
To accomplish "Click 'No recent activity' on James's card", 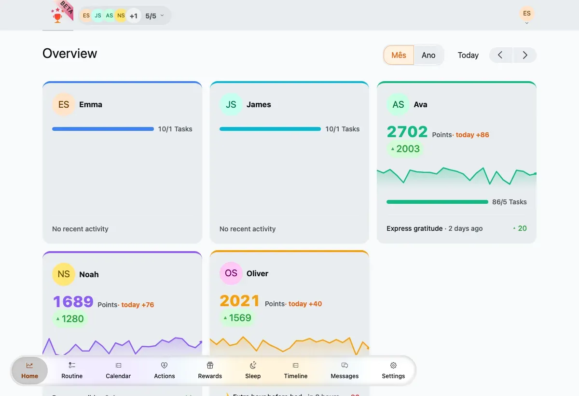I will coord(248,229).
